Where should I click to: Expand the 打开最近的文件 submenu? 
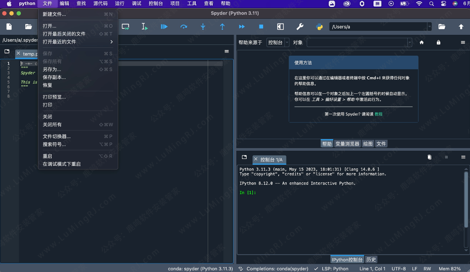(78, 42)
